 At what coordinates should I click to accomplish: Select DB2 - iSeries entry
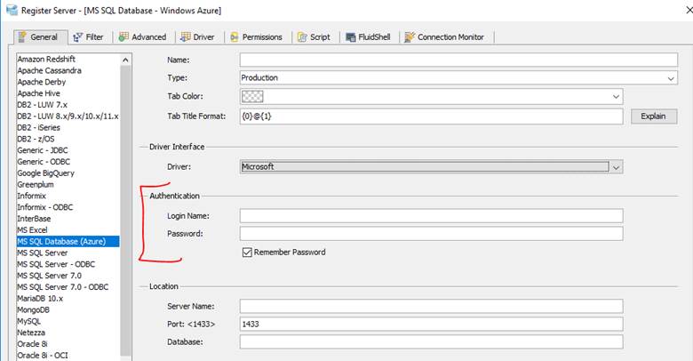coord(39,128)
